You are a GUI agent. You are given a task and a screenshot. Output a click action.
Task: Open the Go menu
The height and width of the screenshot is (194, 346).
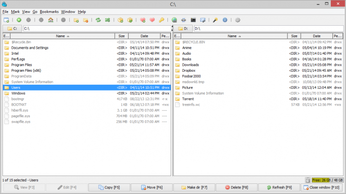click(x=35, y=11)
